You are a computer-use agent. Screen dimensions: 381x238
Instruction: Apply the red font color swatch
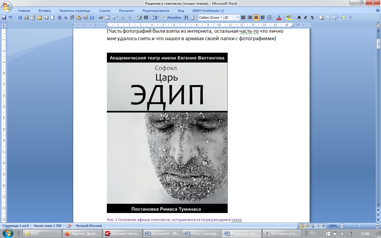tap(279, 18)
